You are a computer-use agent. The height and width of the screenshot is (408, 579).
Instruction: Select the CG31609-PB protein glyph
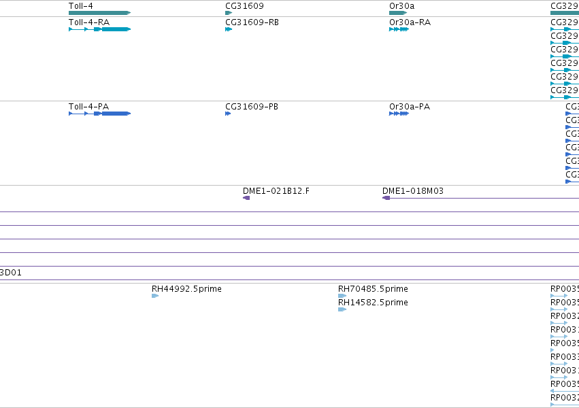click(x=228, y=114)
